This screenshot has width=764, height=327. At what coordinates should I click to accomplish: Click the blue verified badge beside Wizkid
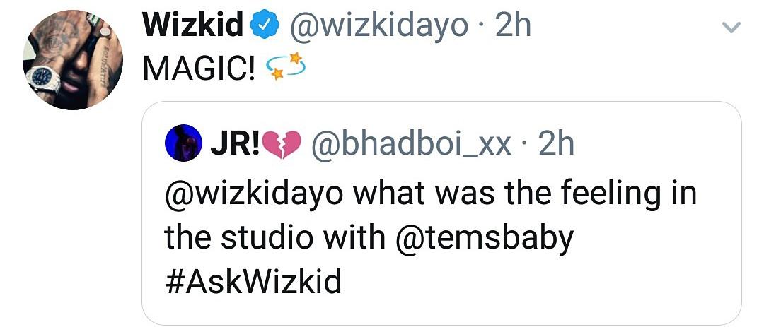click(x=262, y=27)
